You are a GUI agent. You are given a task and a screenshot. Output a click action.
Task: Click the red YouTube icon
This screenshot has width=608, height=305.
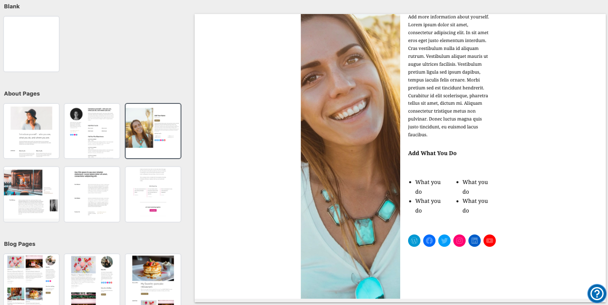(x=489, y=241)
